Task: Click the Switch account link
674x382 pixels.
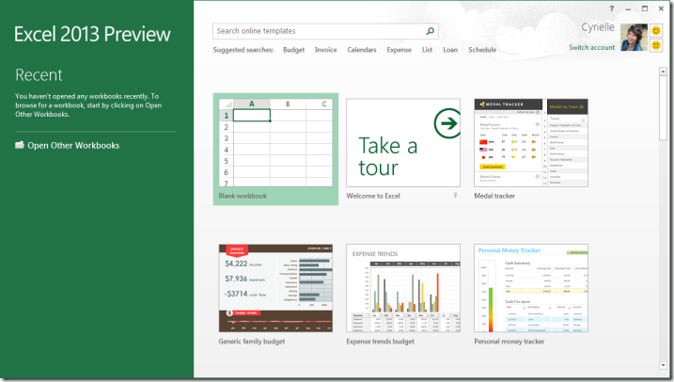Action: 591,47
